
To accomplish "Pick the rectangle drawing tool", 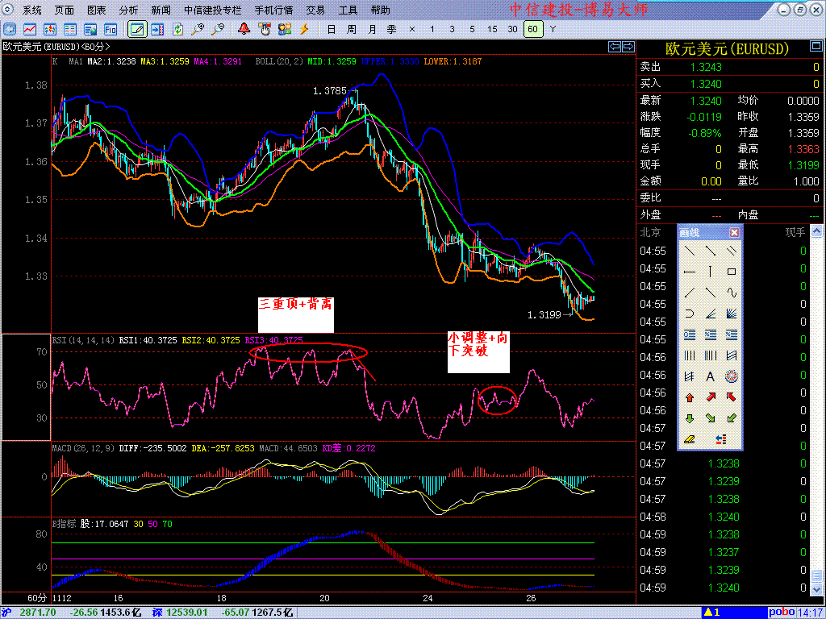I will pos(731,272).
